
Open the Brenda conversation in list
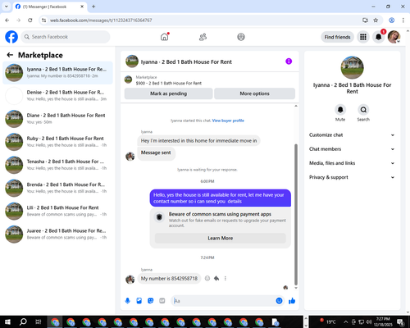pyautogui.click(x=57, y=188)
